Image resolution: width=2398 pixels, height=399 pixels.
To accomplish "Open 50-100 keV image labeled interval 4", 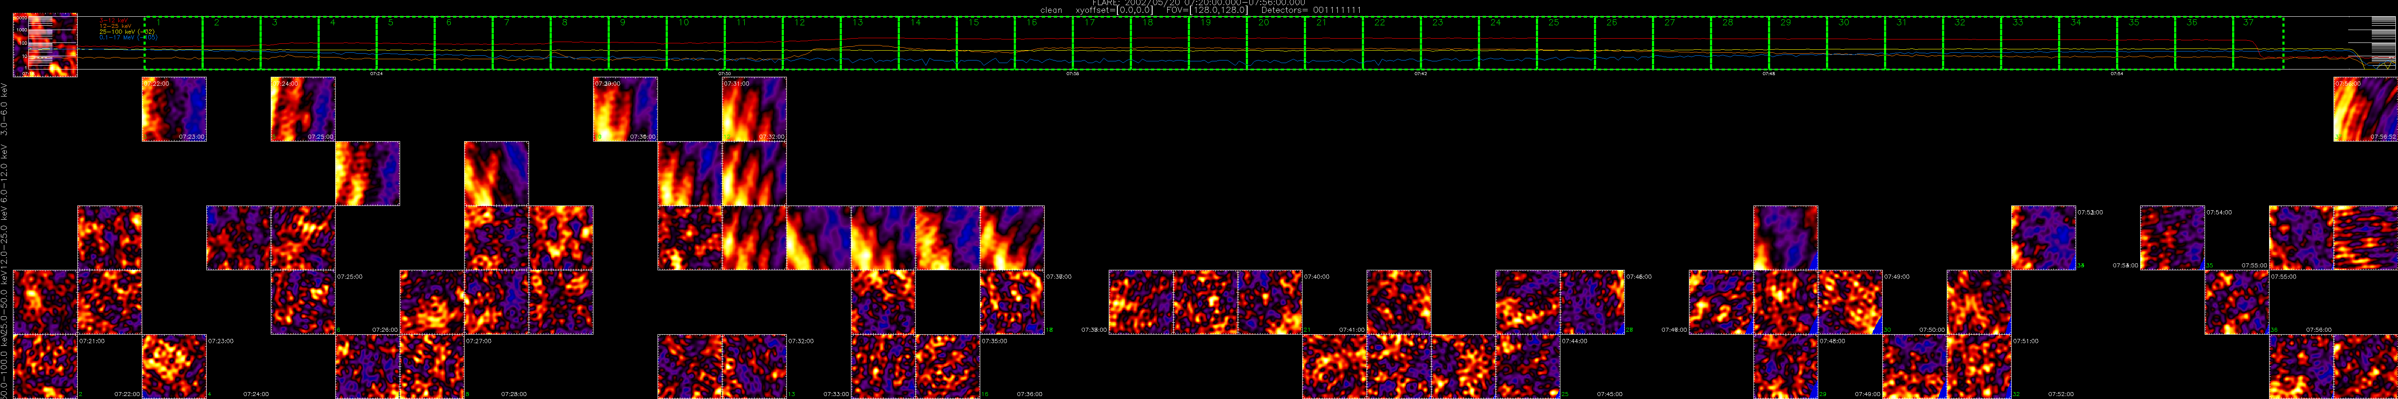I will [x=174, y=366].
